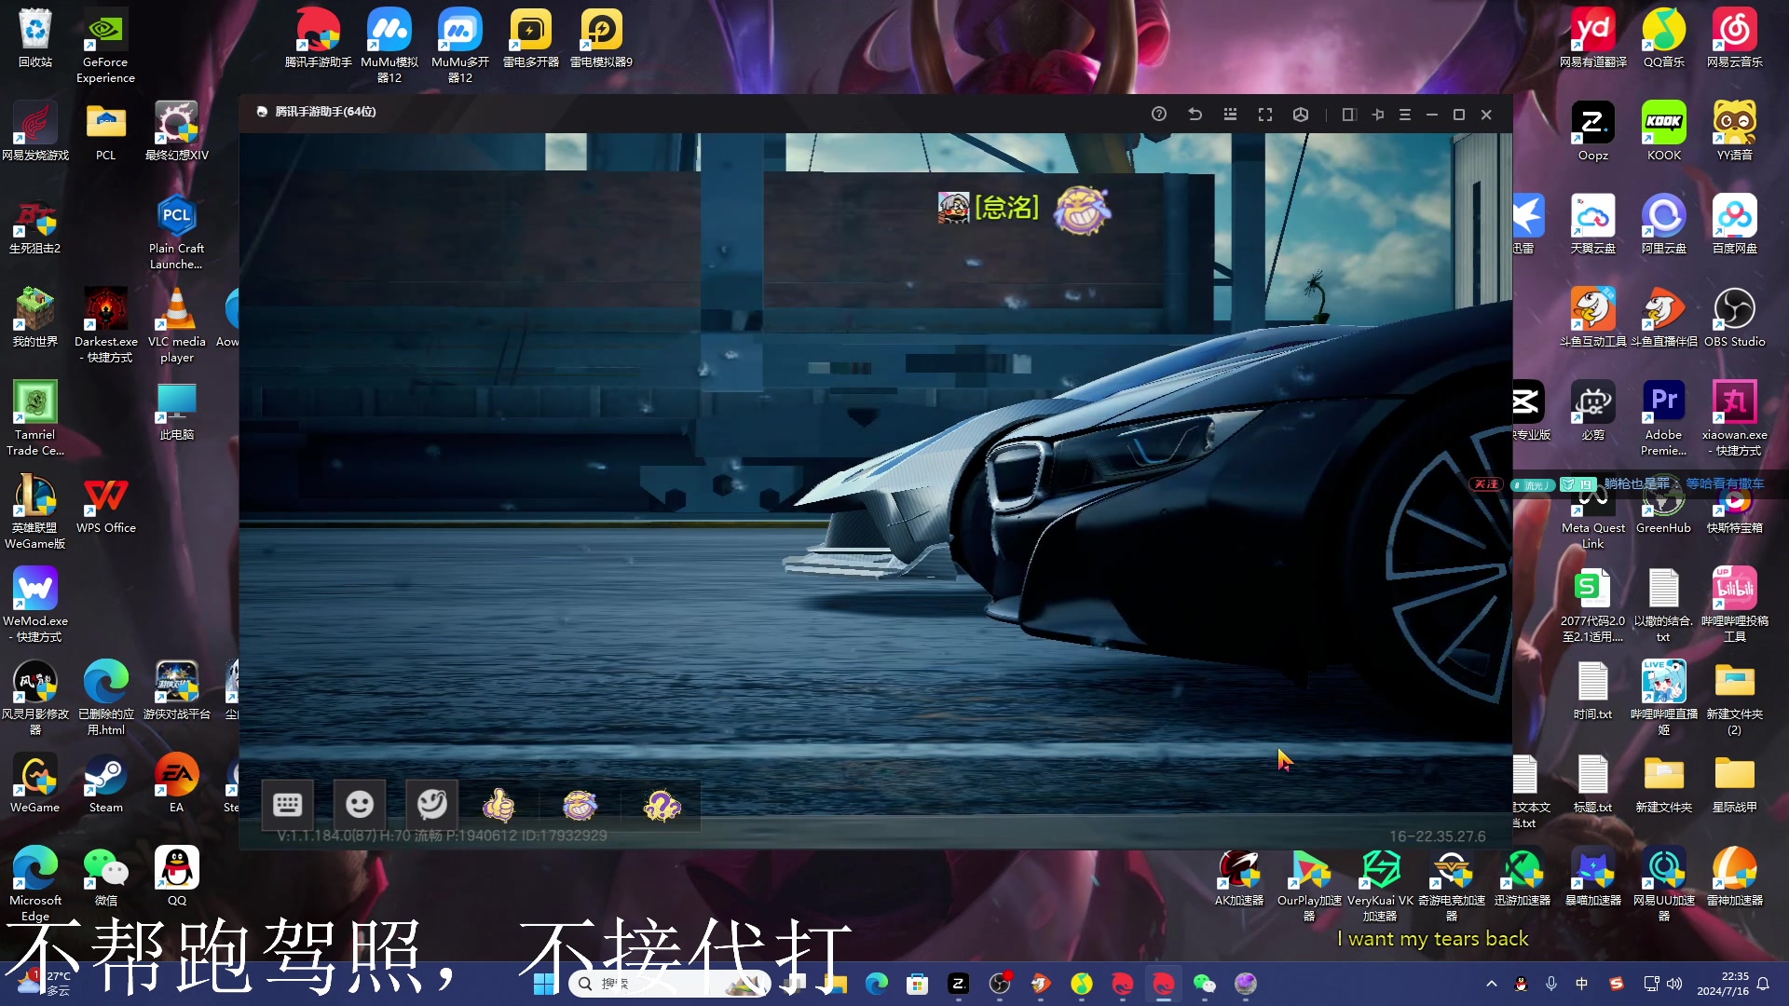Click the microphone icon in system tray

pos(1551,984)
